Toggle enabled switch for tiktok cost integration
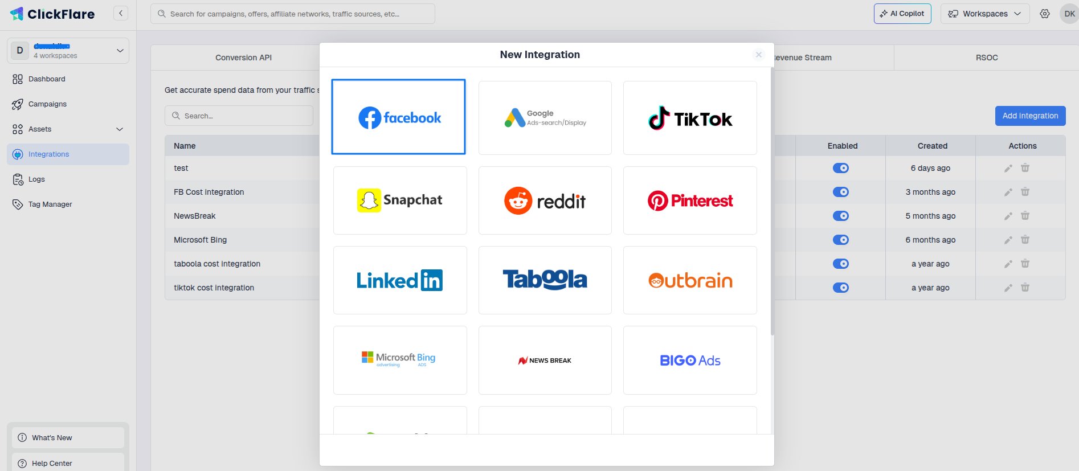Image resolution: width=1079 pixels, height=471 pixels. coord(841,288)
